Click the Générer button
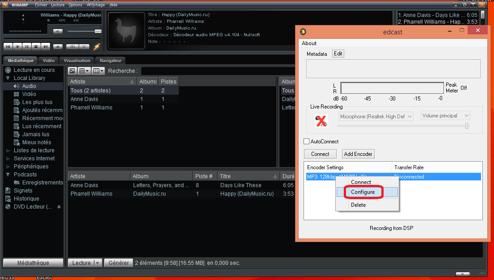 [x=118, y=263]
